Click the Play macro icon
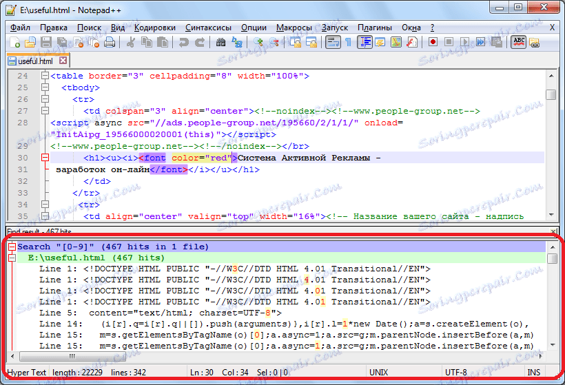This screenshot has height=385, width=565. click(464, 43)
